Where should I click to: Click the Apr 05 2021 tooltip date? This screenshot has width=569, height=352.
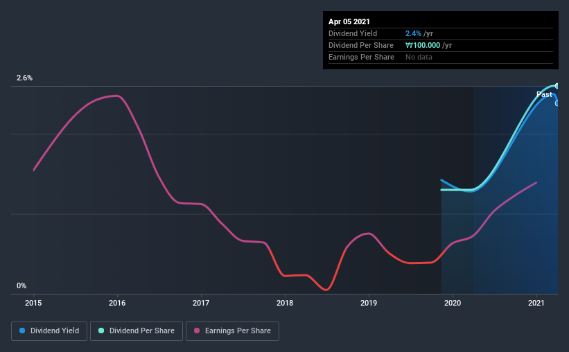[x=349, y=21]
